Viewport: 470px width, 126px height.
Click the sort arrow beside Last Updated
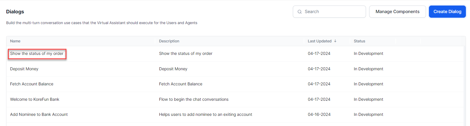click(335, 41)
